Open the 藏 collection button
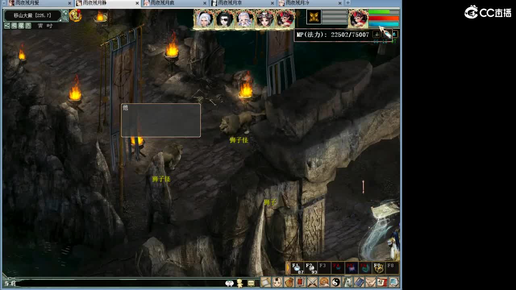The width and height of the screenshot is (516, 290). 21,26
